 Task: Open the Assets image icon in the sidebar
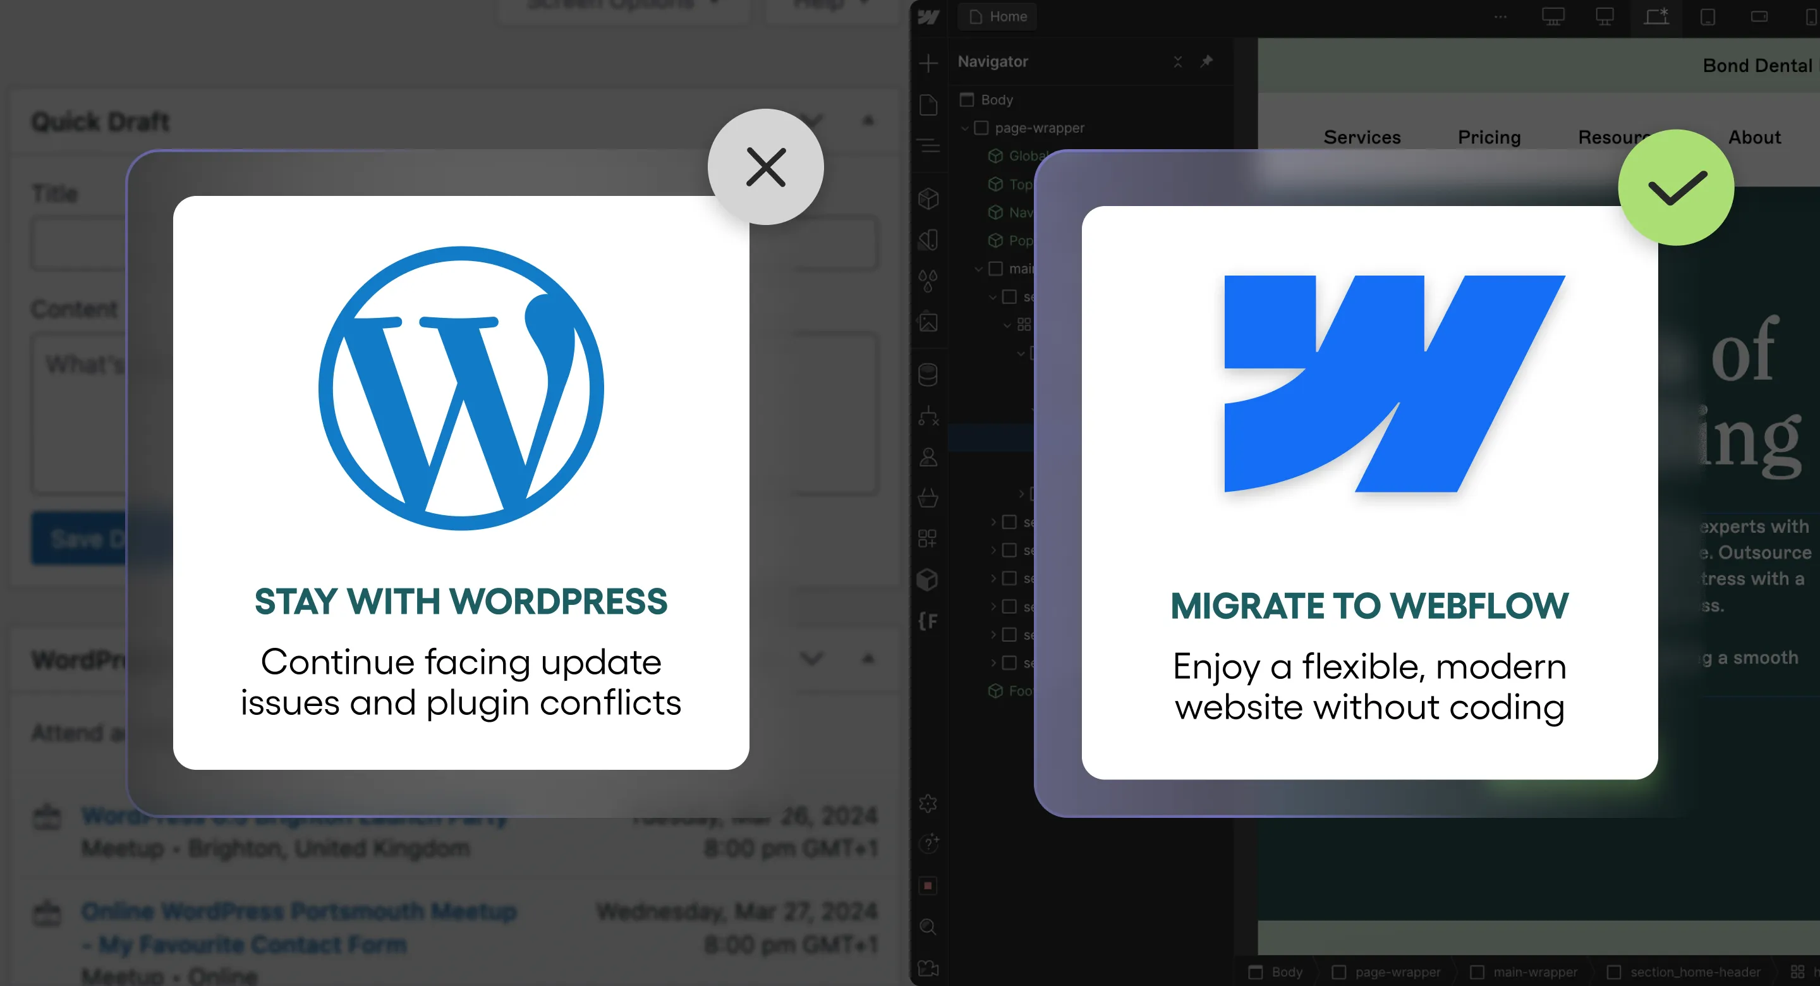pos(928,322)
